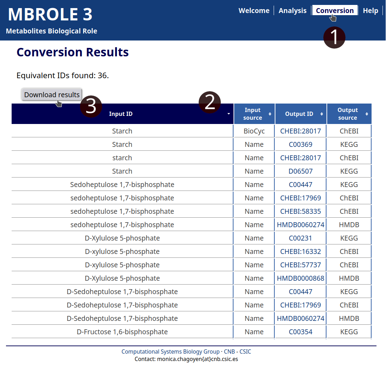Open HMDB0060274 link in D-Sedoheptulose row
The image size is (386, 367).
(x=300, y=318)
